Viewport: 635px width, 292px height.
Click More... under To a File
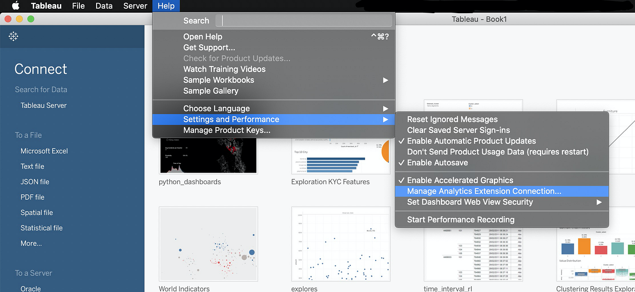(31, 244)
